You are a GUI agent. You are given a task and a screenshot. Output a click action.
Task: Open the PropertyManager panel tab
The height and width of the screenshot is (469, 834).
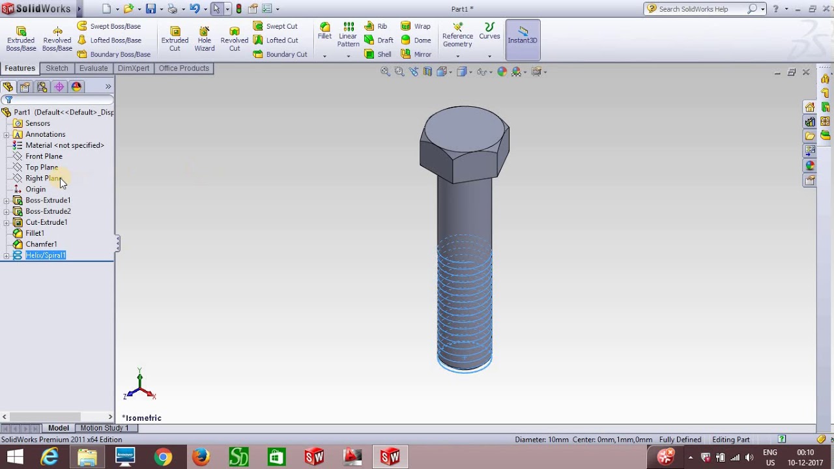pos(25,87)
